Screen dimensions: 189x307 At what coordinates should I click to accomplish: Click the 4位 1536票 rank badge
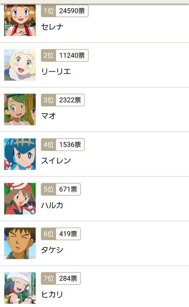63,145
